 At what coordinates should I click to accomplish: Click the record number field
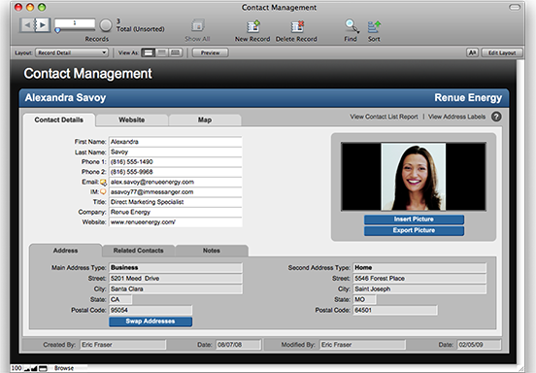75,23
